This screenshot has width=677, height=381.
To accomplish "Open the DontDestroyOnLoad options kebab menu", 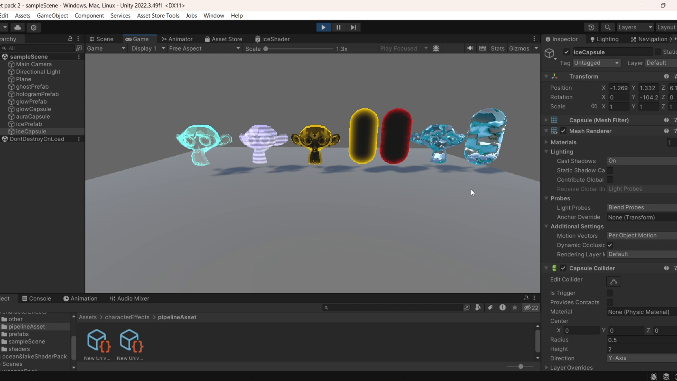I will 79,139.
